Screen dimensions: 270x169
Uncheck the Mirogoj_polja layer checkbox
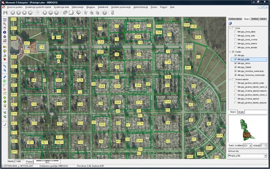[x=235, y=59]
